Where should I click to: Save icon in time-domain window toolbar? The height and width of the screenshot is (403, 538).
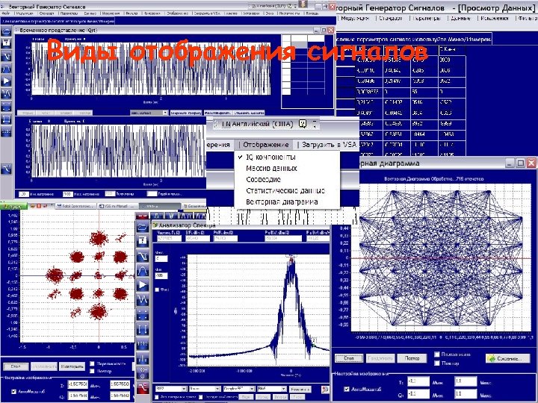click(6, 43)
